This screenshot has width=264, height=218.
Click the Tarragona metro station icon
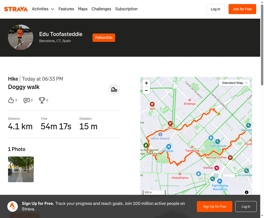[192, 147]
